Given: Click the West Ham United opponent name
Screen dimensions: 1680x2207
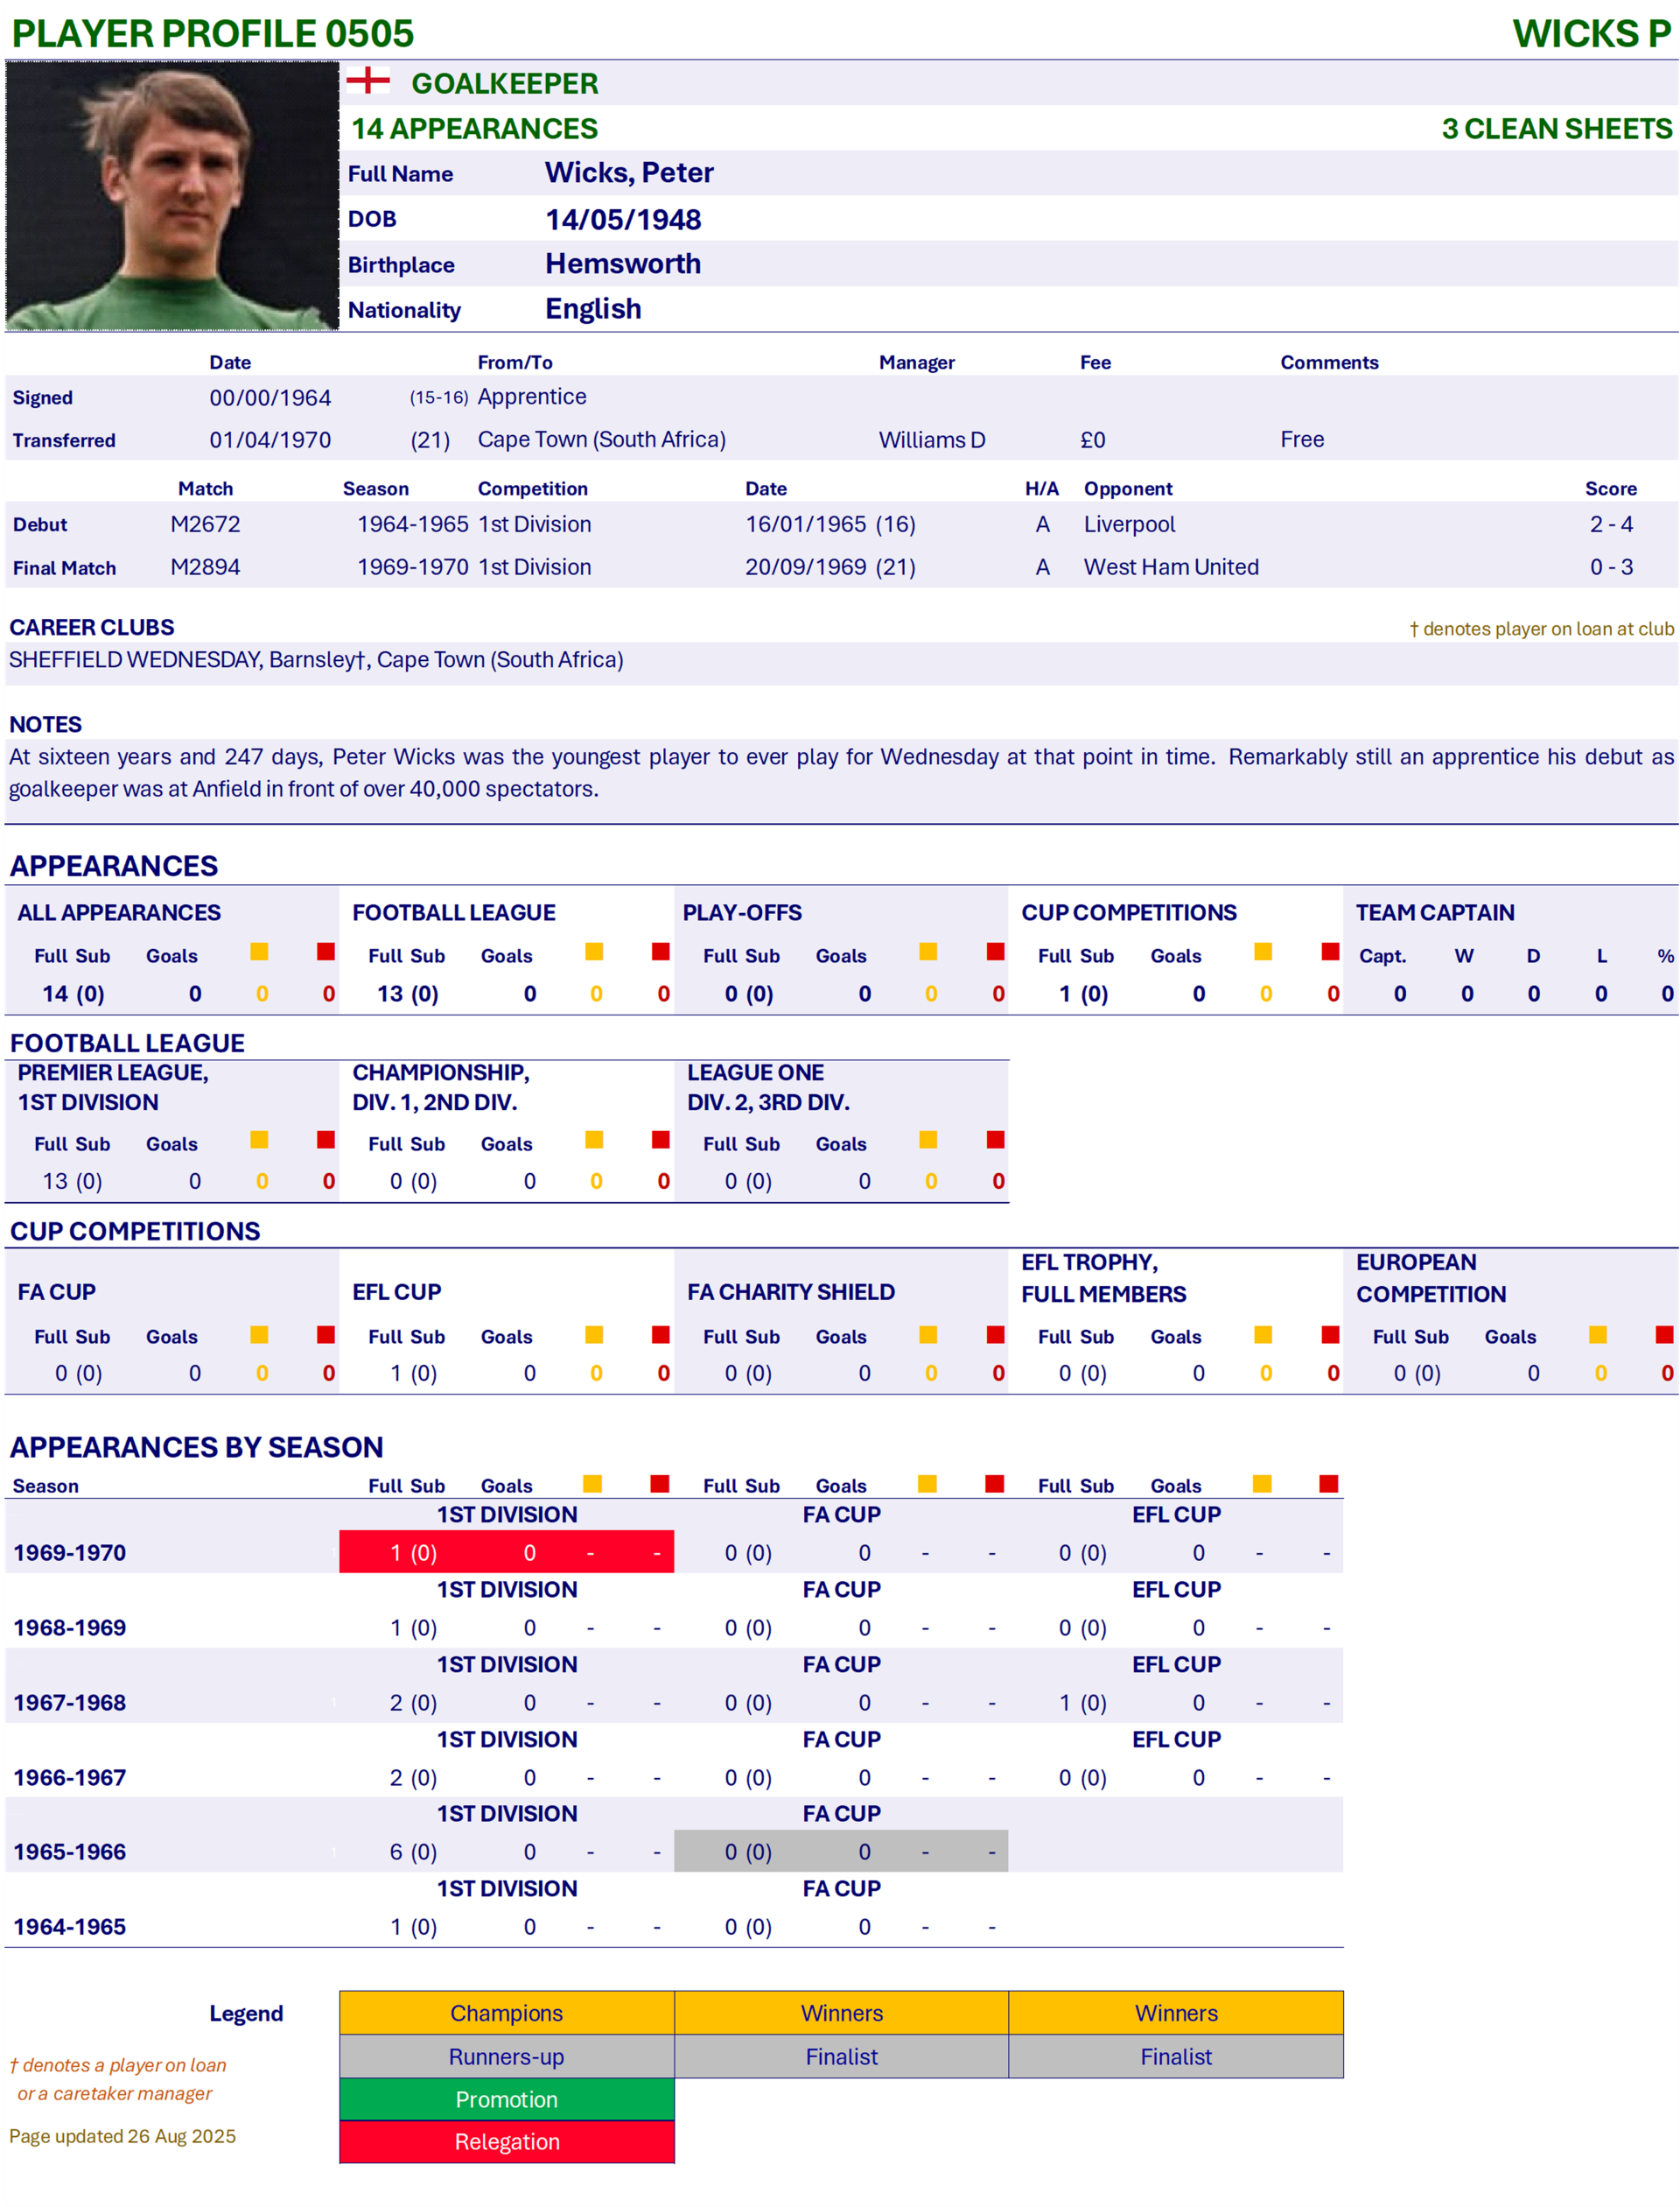Looking at the screenshot, I should click(x=1171, y=567).
